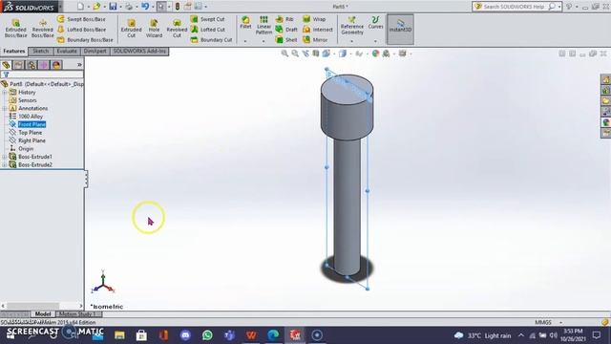Viewport: 611px width, 344px height.
Task: Use the Wrap feature
Action: click(x=314, y=19)
